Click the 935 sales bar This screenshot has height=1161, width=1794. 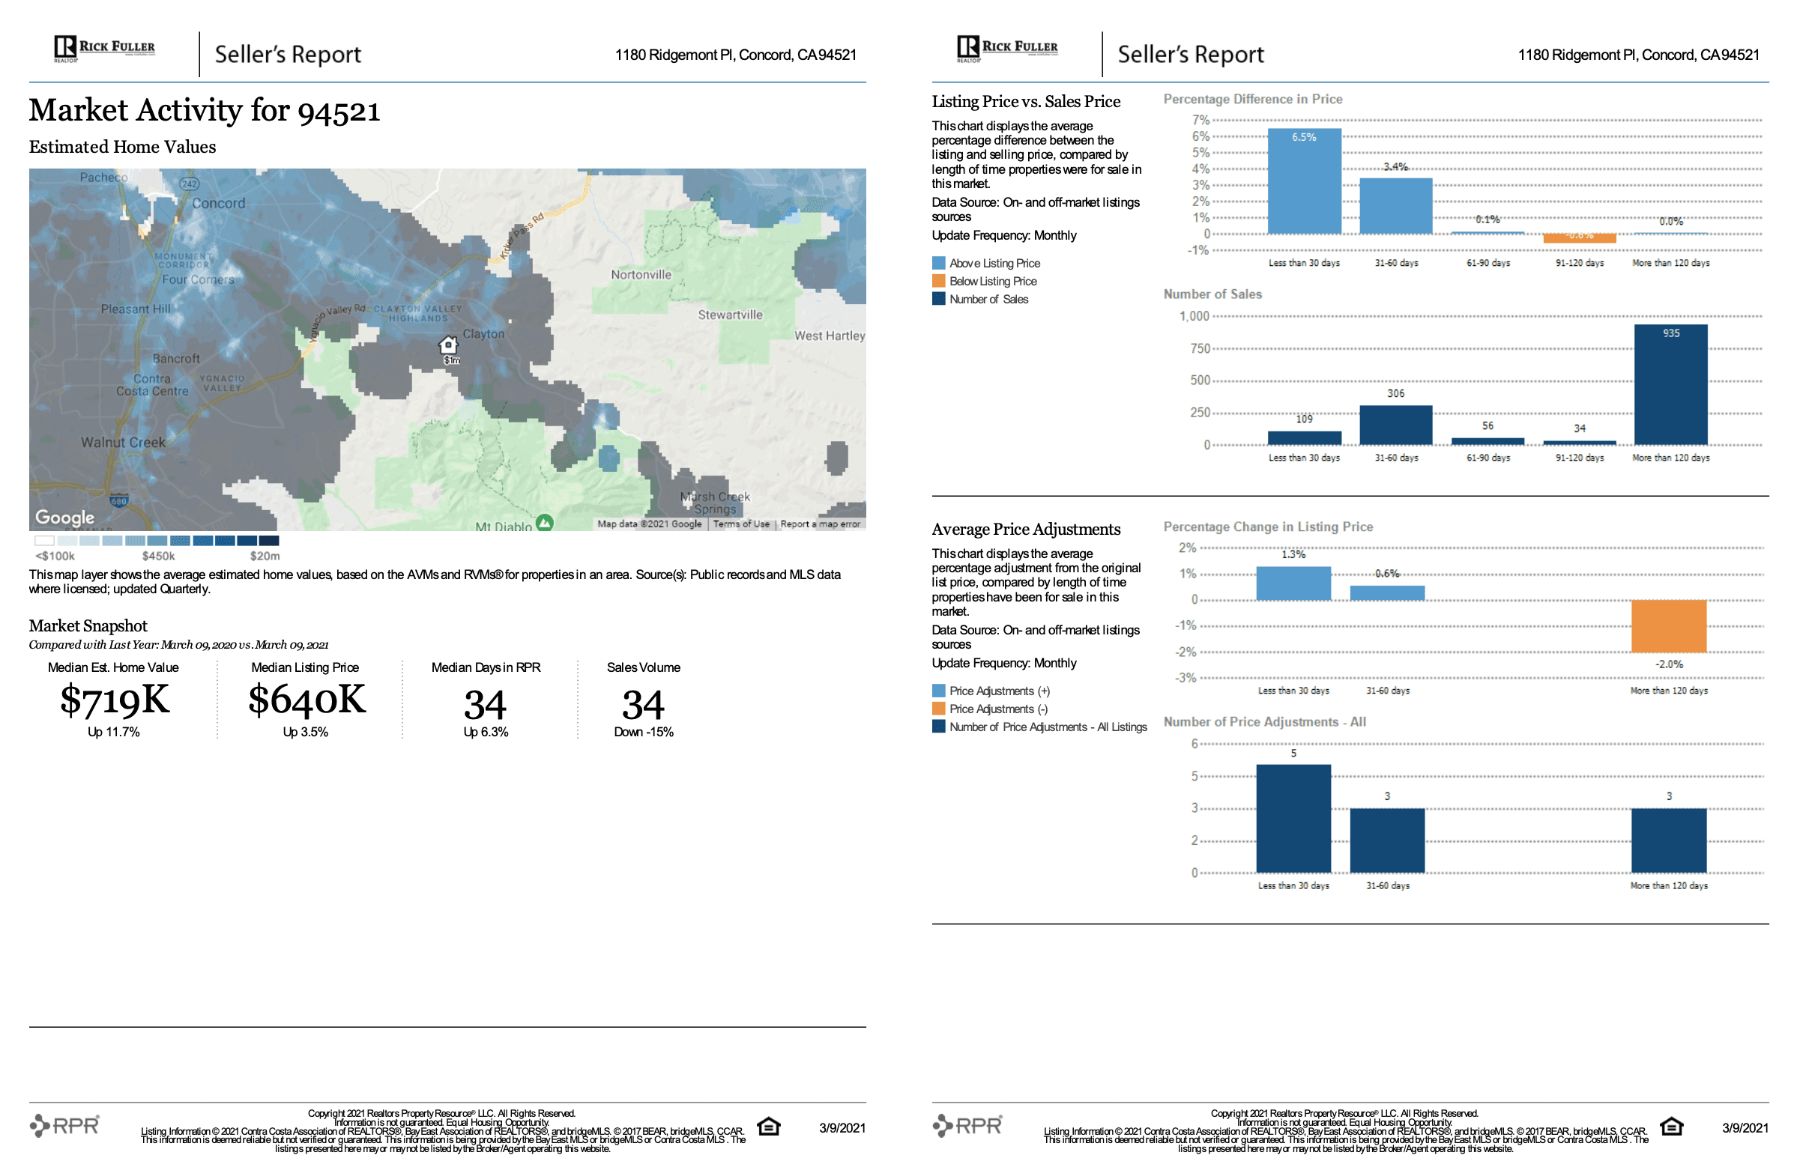coord(1670,388)
